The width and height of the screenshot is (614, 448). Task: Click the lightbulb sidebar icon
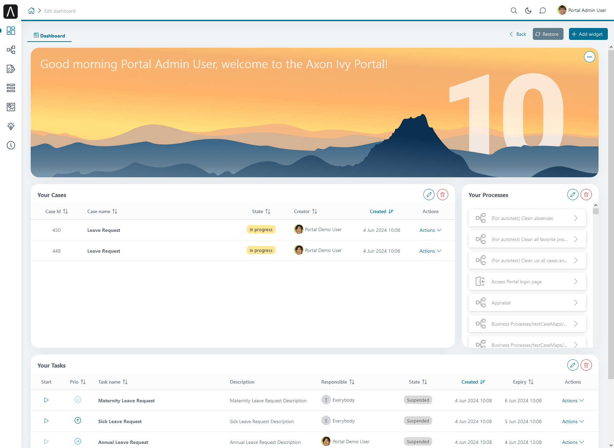11,126
